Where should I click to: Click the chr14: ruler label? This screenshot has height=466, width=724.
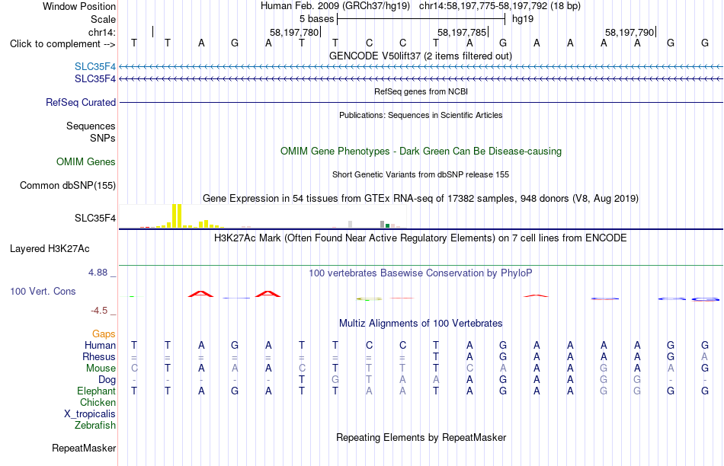point(102,32)
